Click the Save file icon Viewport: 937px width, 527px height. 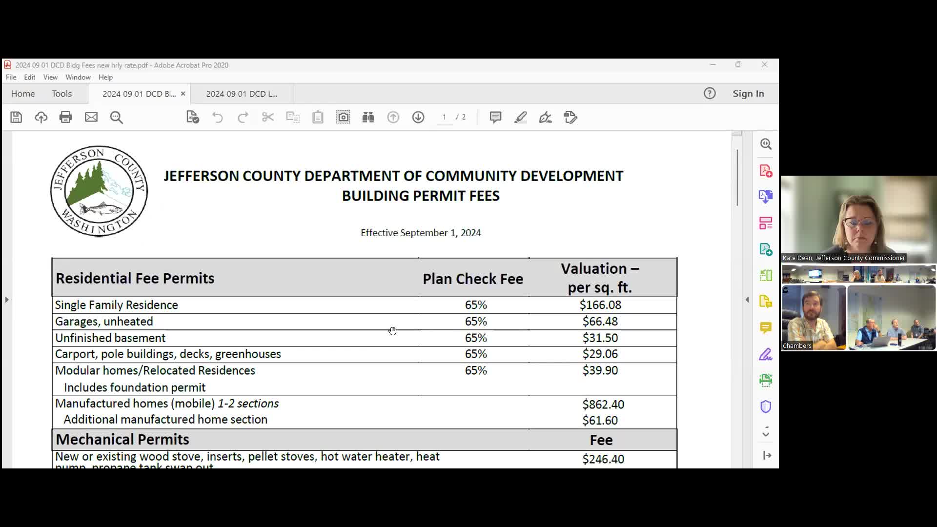(16, 117)
